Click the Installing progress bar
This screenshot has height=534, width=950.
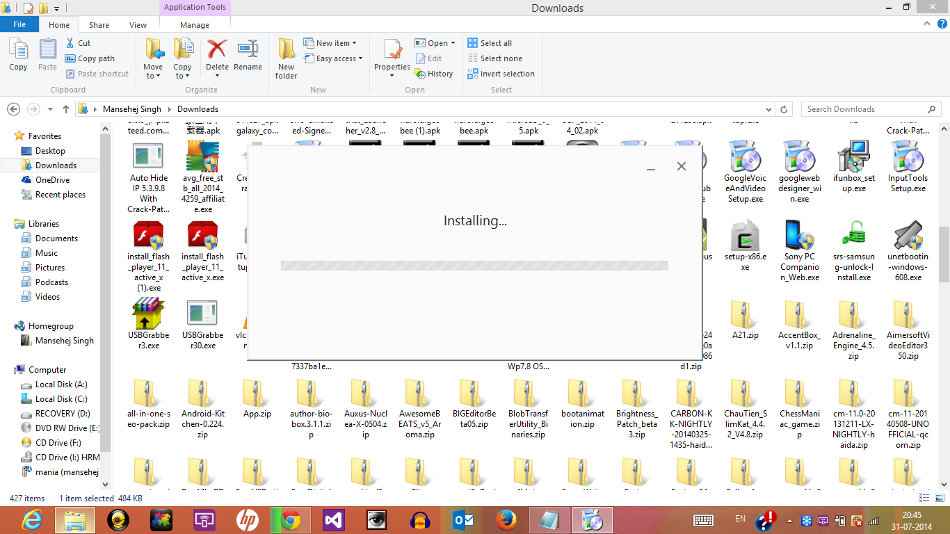click(x=474, y=266)
